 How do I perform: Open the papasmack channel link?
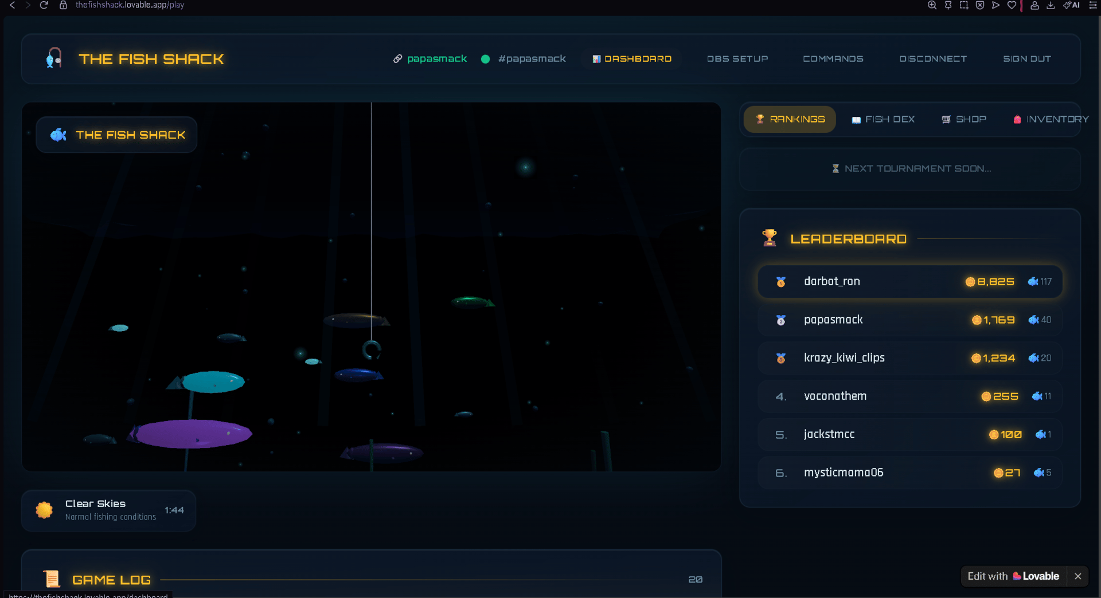(430, 59)
